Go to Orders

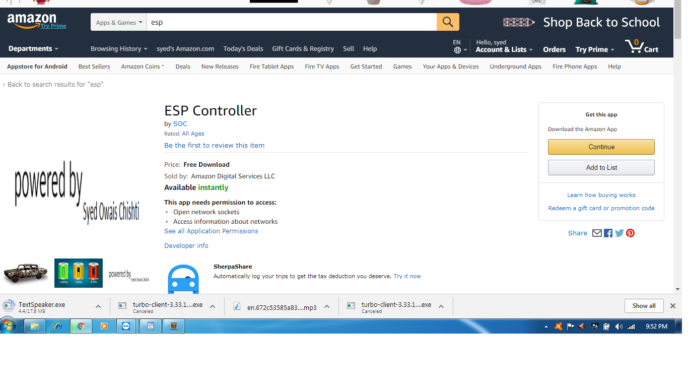click(x=555, y=49)
